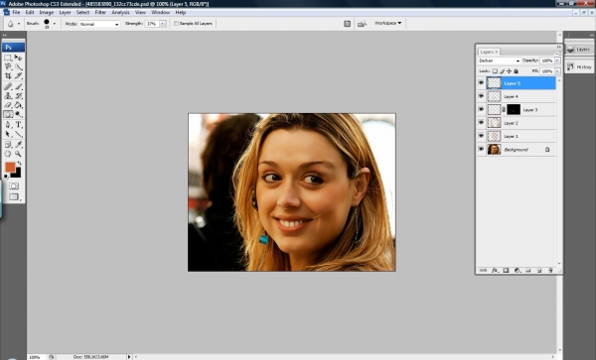Select the Crop tool
The height and width of the screenshot is (360, 596).
8,76
